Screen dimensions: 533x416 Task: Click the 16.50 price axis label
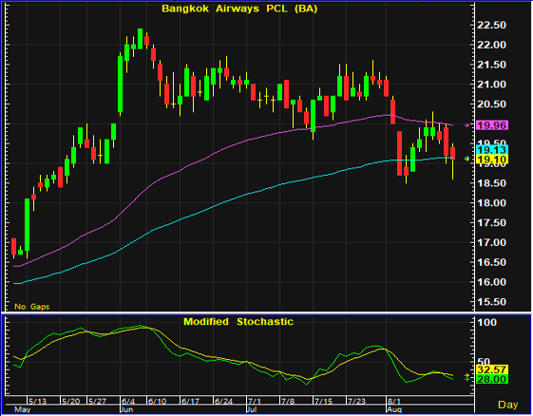click(x=491, y=262)
